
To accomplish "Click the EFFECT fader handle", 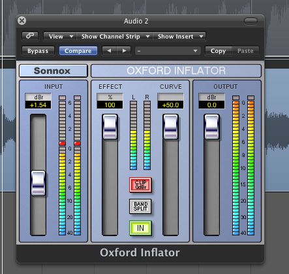I will click(x=110, y=127).
